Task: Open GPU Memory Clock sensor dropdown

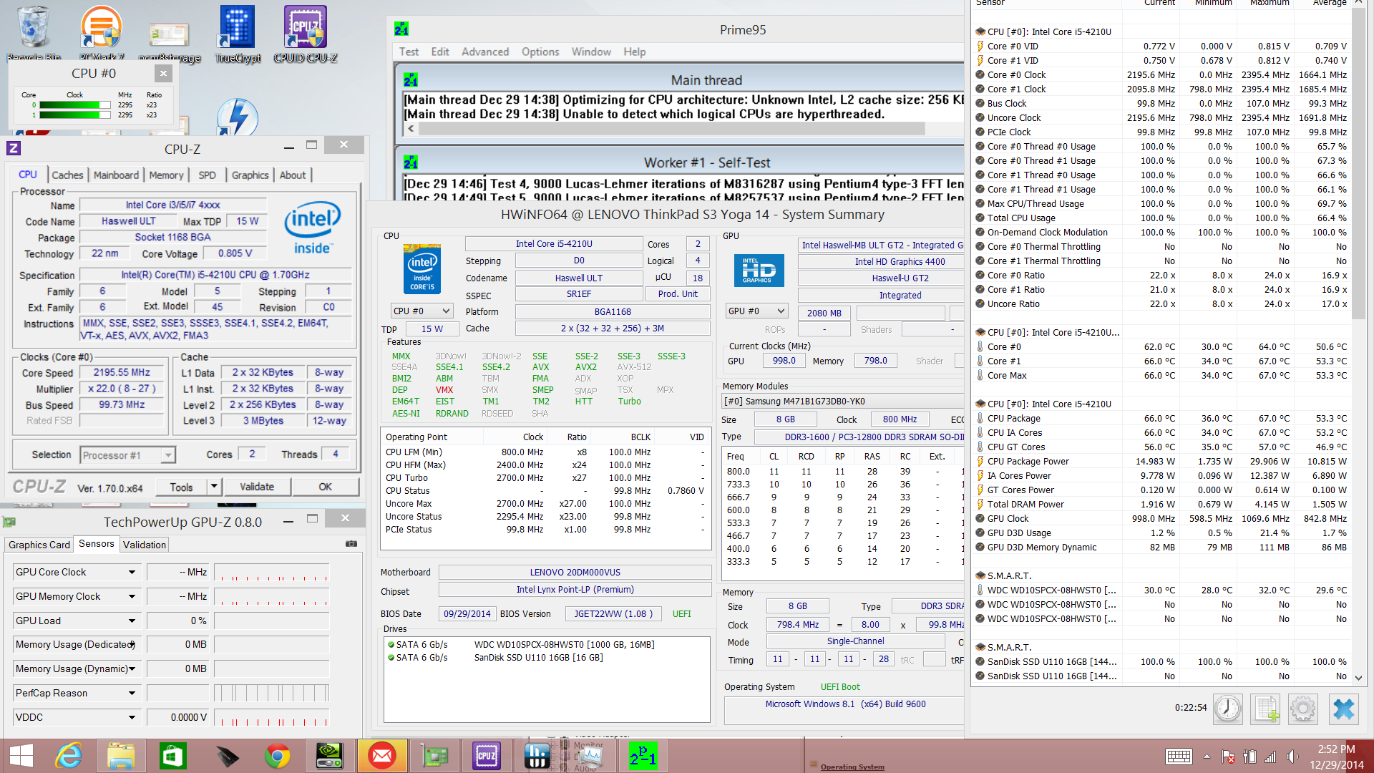Action: [132, 596]
